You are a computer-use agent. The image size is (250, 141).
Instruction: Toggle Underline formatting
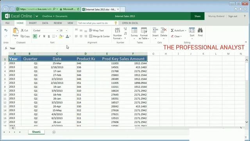[x=44, y=36]
